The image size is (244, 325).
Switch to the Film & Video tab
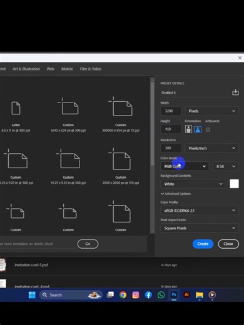91,69
